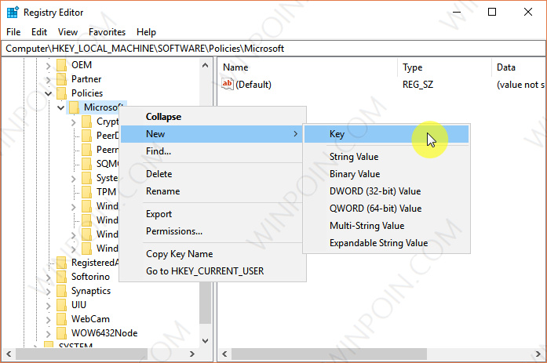
Task: Click the WOW6432Node folder icon
Action: click(x=61, y=333)
